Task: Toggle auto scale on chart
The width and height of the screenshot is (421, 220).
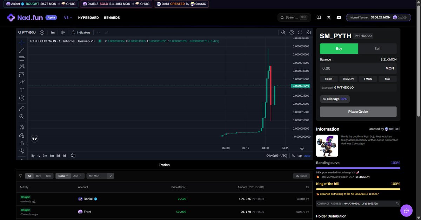Action: 307,156
